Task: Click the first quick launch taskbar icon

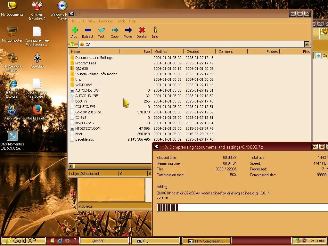Action: click(x=53, y=241)
